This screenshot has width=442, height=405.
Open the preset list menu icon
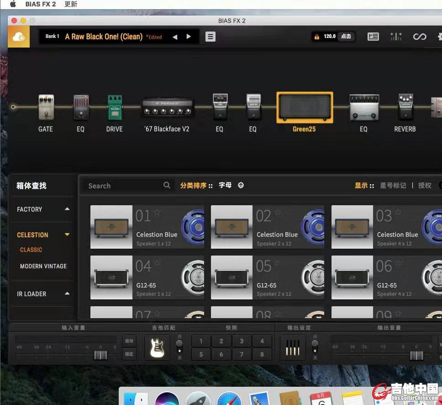210,37
